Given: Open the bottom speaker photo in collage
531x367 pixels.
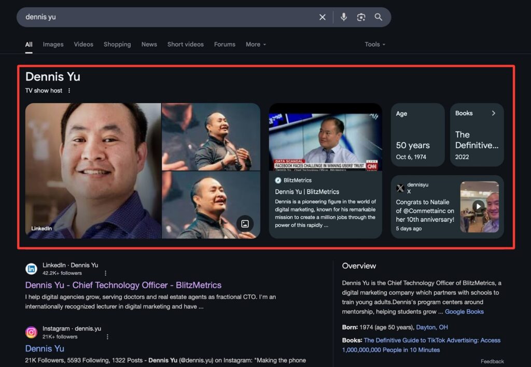Looking at the screenshot, I should (x=211, y=205).
